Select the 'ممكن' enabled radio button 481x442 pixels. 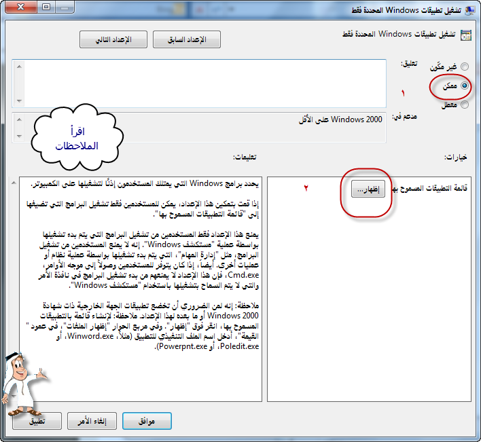coord(465,86)
